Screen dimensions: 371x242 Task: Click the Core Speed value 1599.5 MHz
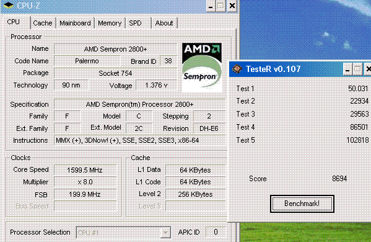point(85,170)
